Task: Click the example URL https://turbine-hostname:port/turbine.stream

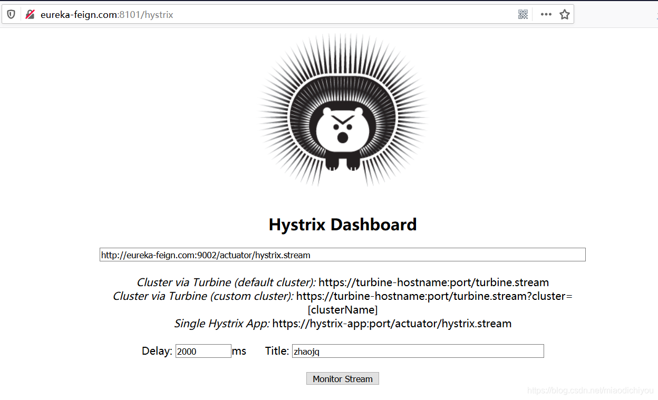Action: pos(434,282)
